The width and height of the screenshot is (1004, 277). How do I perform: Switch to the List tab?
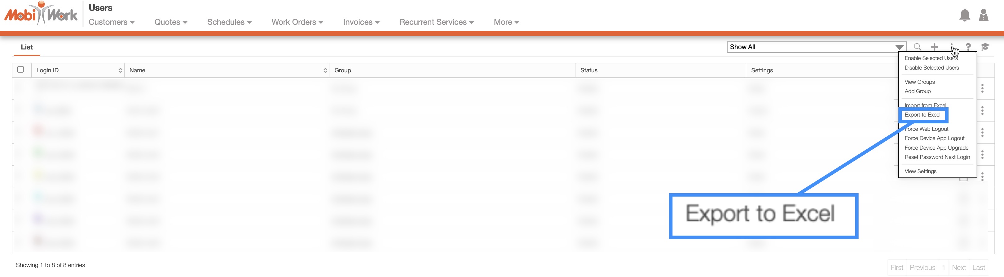[x=27, y=47]
